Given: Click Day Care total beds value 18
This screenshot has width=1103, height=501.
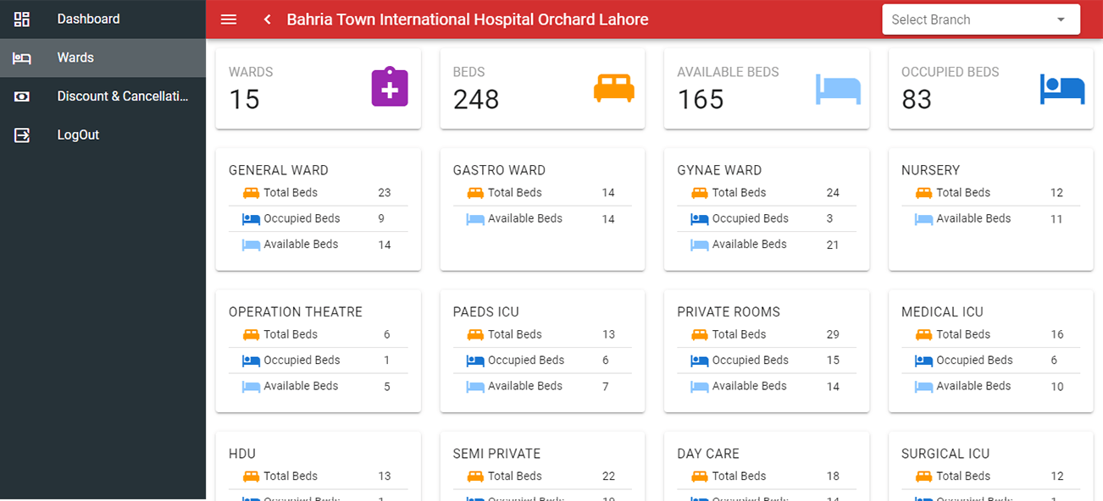Looking at the screenshot, I should [833, 476].
